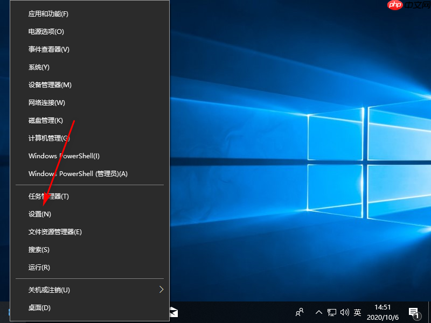Open the volume speaker icon
The width and height of the screenshot is (431, 323).
point(345,312)
